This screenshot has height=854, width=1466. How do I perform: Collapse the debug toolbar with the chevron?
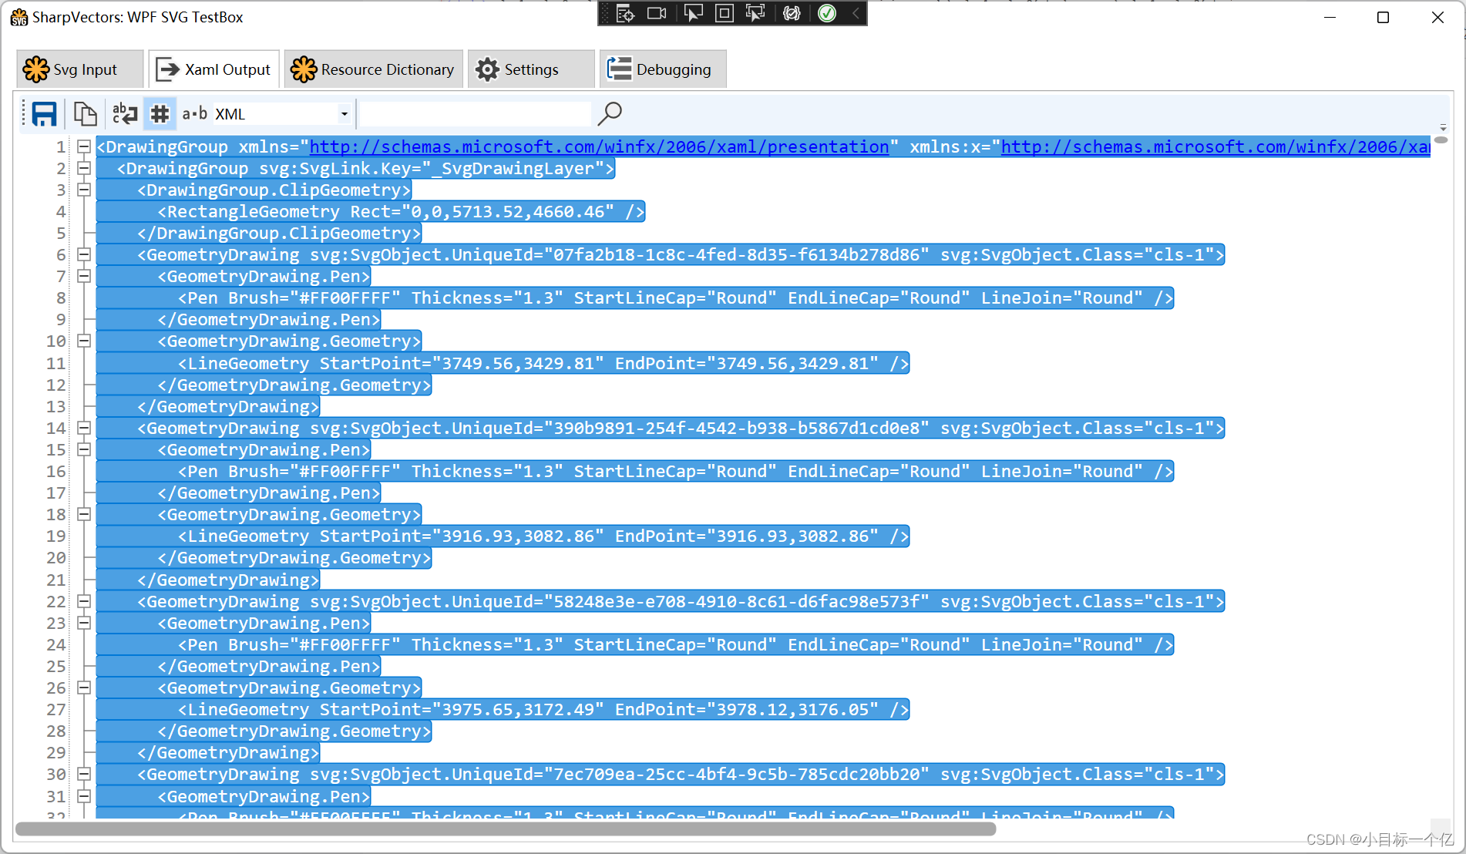856,13
